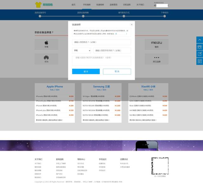Screen dimensions: 203x187
Task: Click the fault description textarea (选填)
Action: pyautogui.click(x=101, y=61)
